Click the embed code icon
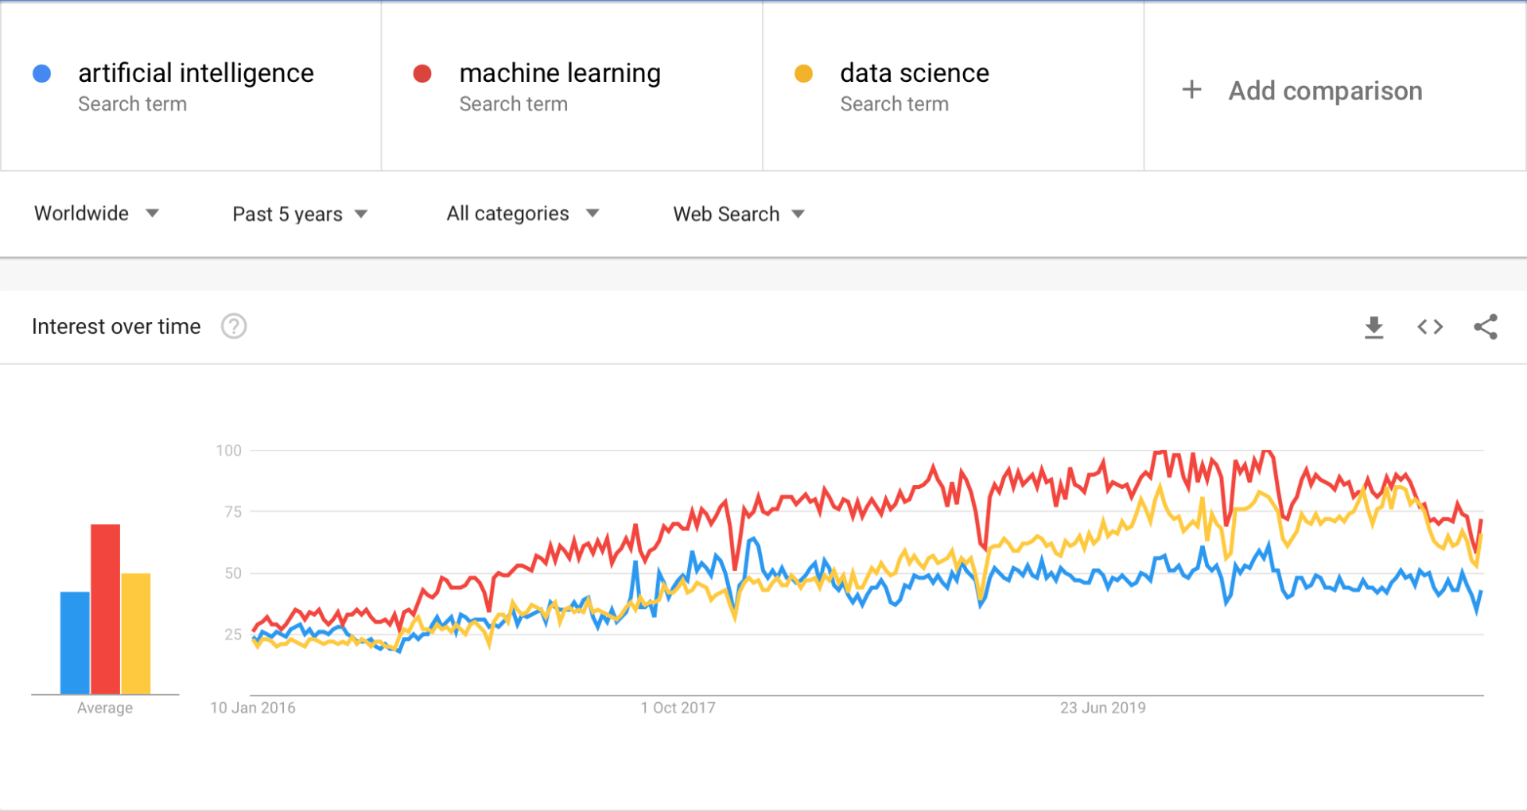Viewport: 1527px width, 811px height. 1429,326
